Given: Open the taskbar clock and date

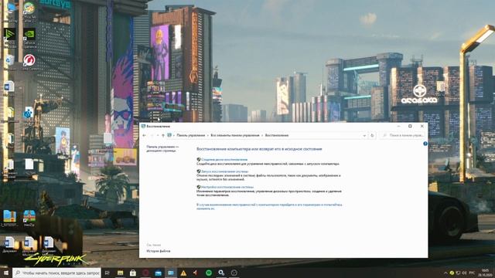Looking at the screenshot, I should [x=485, y=273].
